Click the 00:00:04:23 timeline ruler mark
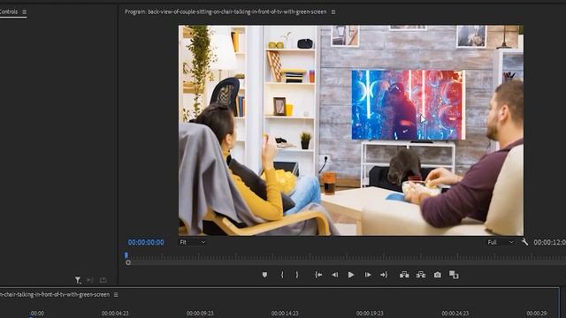The height and width of the screenshot is (318, 566). coord(115,314)
